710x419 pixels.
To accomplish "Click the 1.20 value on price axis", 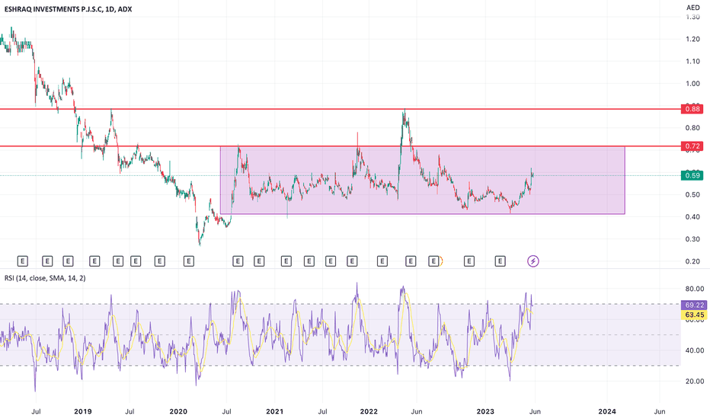I will [x=692, y=39].
